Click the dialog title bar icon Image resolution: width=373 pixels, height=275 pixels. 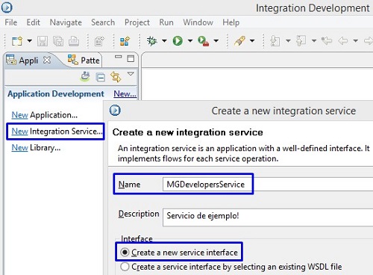pyautogui.click(x=115, y=111)
